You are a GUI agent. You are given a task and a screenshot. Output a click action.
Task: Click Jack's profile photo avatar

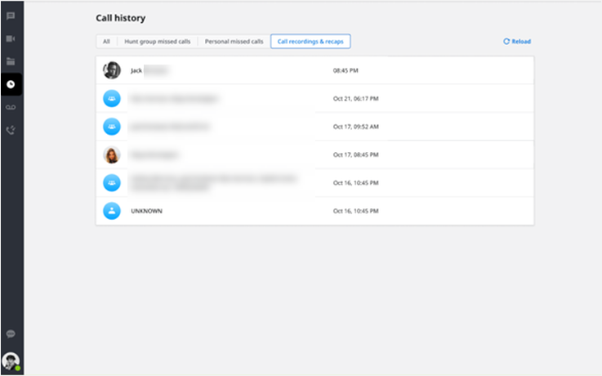(x=112, y=70)
